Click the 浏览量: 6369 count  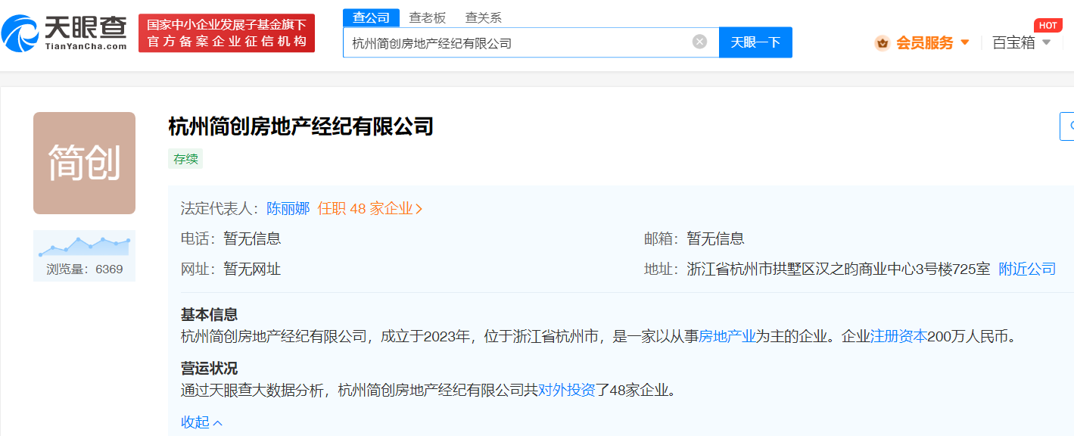[x=84, y=269]
